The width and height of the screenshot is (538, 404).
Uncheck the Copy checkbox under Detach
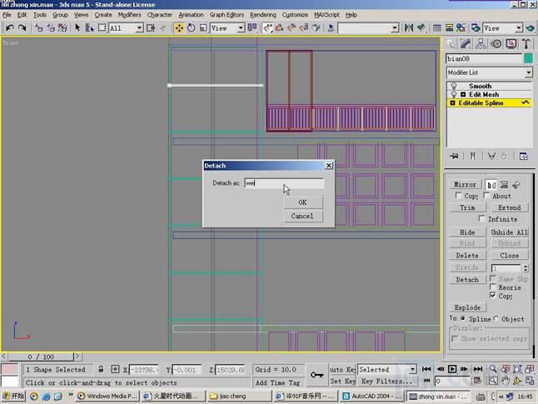coord(493,295)
